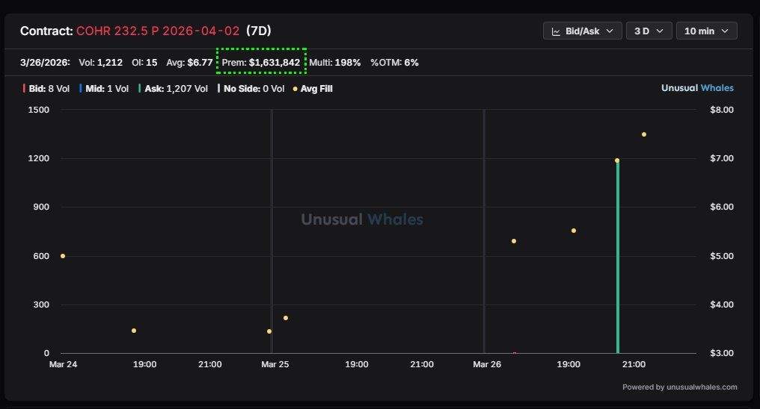Click the line-chart icon in Bid/Ask selector
The height and width of the screenshot is (409, 760).
coord(556,31)
